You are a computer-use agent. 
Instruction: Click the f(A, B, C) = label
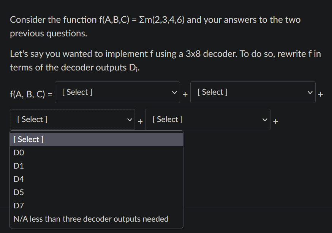(x=31, y=94)
